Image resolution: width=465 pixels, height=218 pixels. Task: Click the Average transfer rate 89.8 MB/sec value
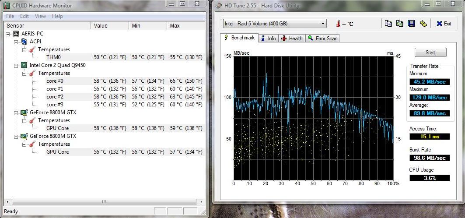pos(430,113)
